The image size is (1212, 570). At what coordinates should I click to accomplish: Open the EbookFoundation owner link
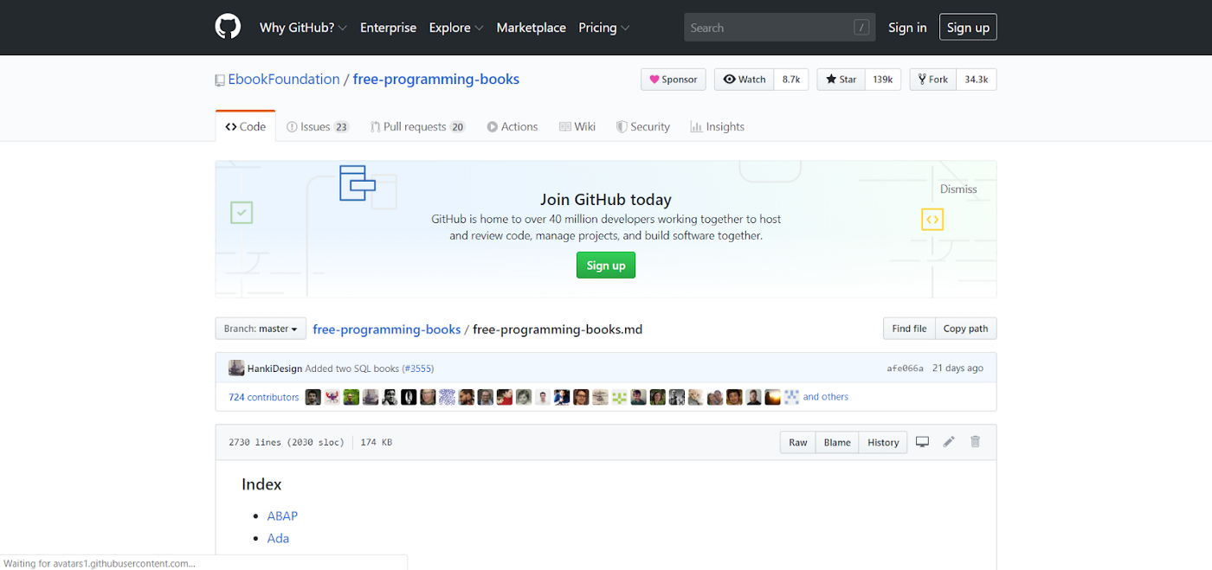point(284,80)
